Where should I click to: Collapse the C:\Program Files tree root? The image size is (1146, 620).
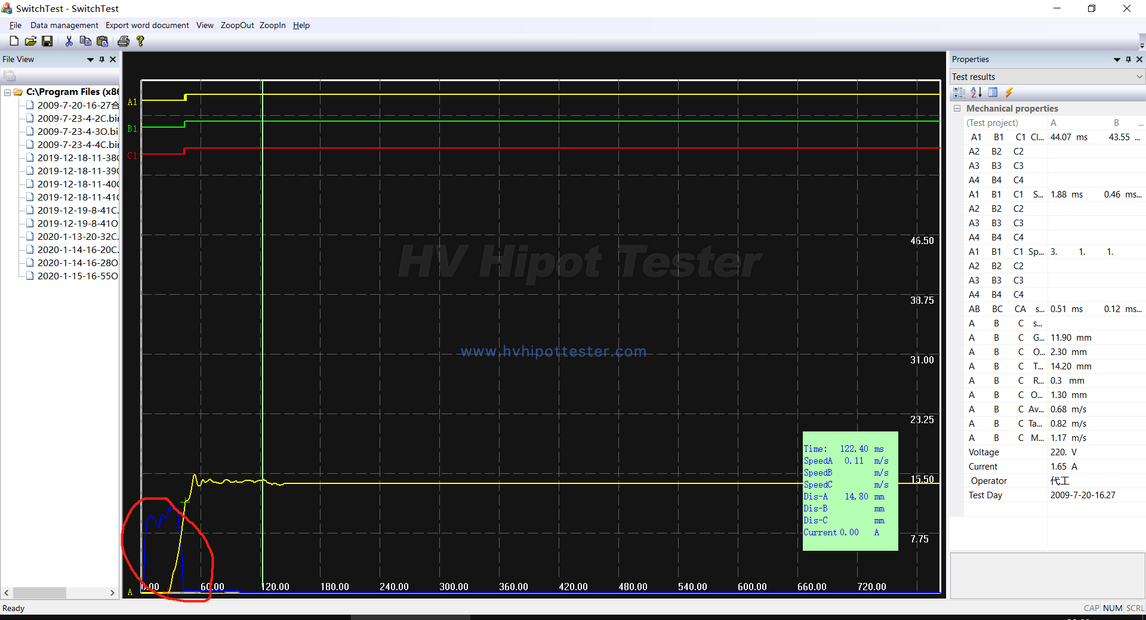click(7, 92)
